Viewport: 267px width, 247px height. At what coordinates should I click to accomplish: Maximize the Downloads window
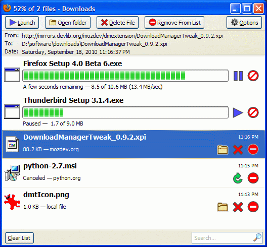point(247,8)
